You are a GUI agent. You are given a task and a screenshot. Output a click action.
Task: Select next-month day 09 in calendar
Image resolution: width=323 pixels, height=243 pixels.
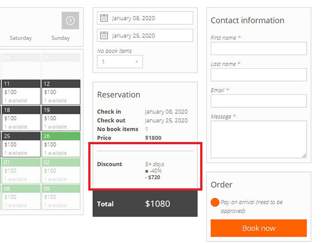click(x=61, y=197)
